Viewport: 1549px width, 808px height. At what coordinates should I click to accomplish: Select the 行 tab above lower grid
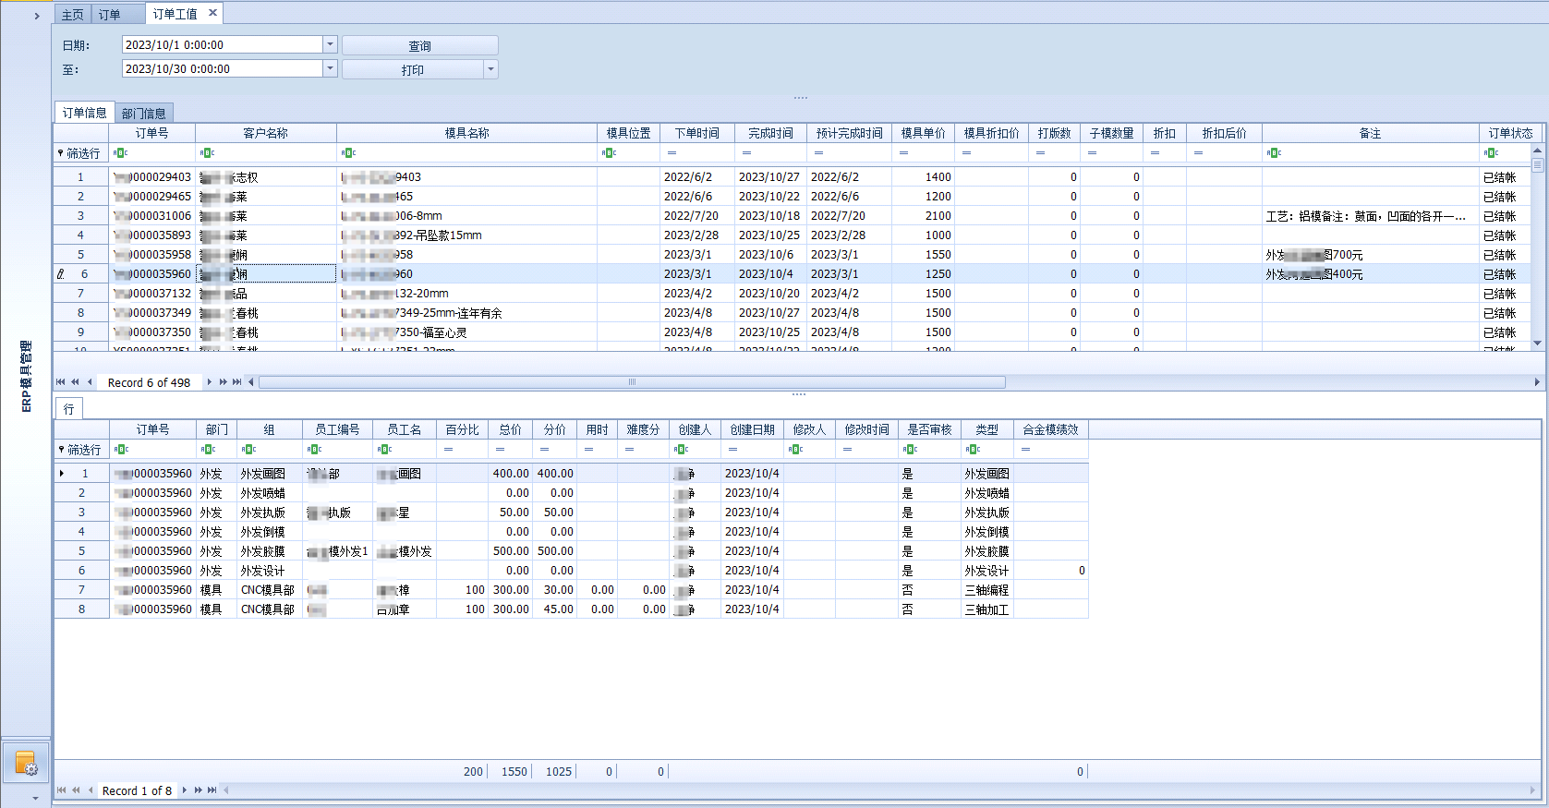(x=69, y=408)
